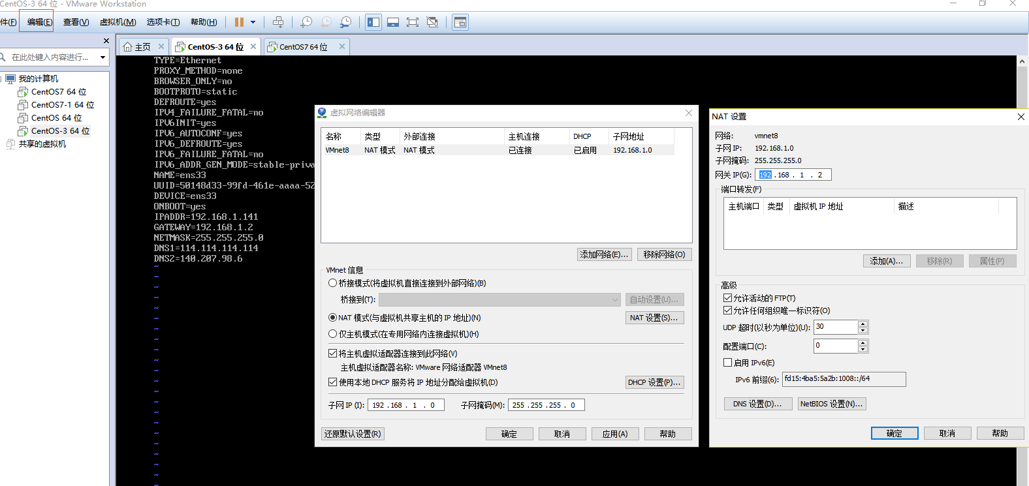Click the DHCP 设置(P)... button
This screenshot has width=1029, height=486.
(654, 382)
